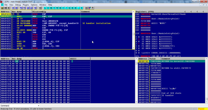208x110 pixels.
Task: Toggle the Z flag value
Action: coord(139,44)
